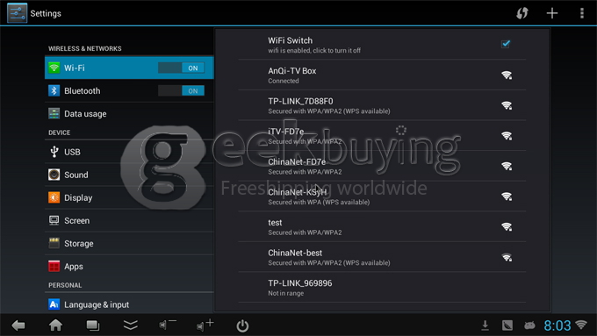597x336 pixels.
Task: Select the ChinaNet-FD7e network
Action: 382,167
